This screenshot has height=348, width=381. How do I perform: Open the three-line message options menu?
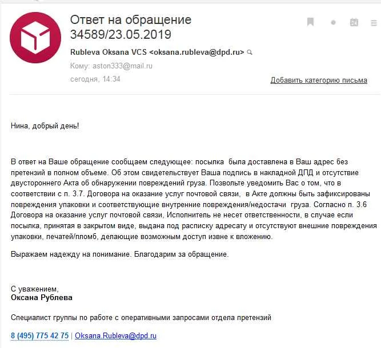374,23
